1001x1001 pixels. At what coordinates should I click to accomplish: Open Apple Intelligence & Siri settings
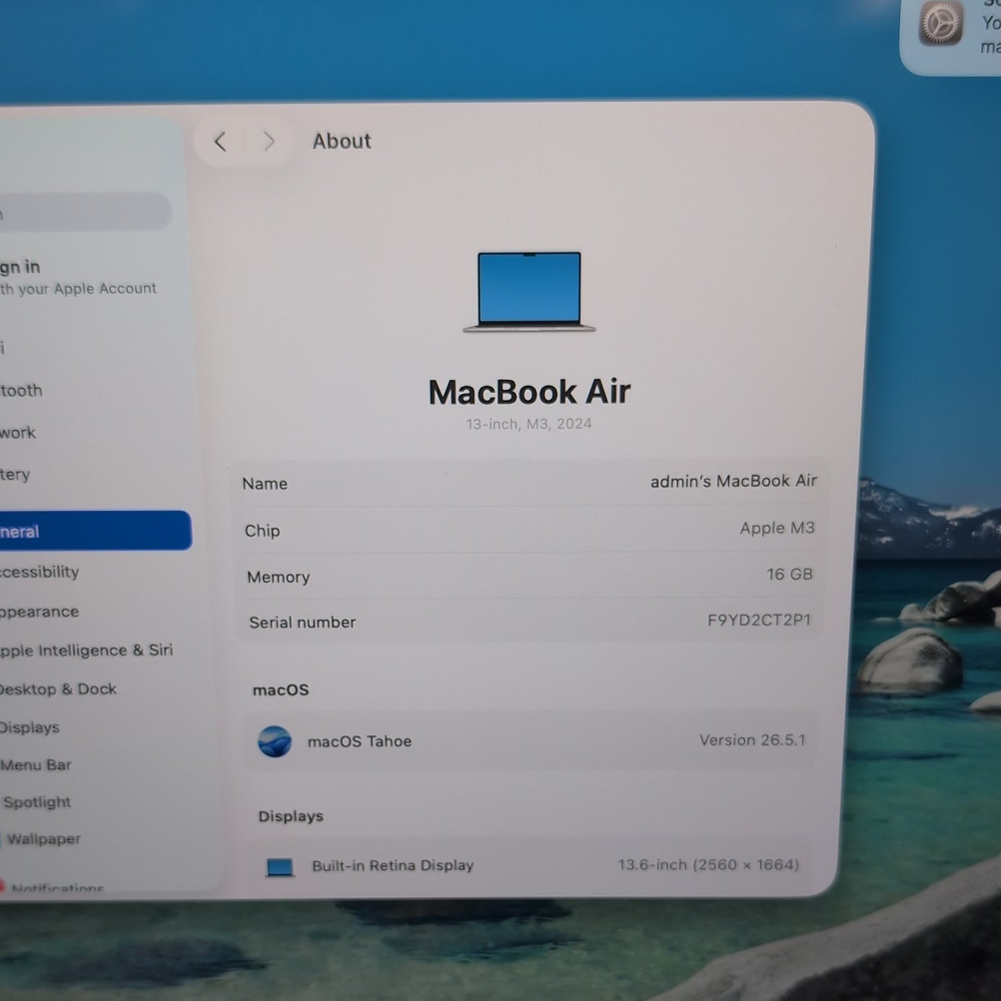pyautogui.click(x=87, y=650)
